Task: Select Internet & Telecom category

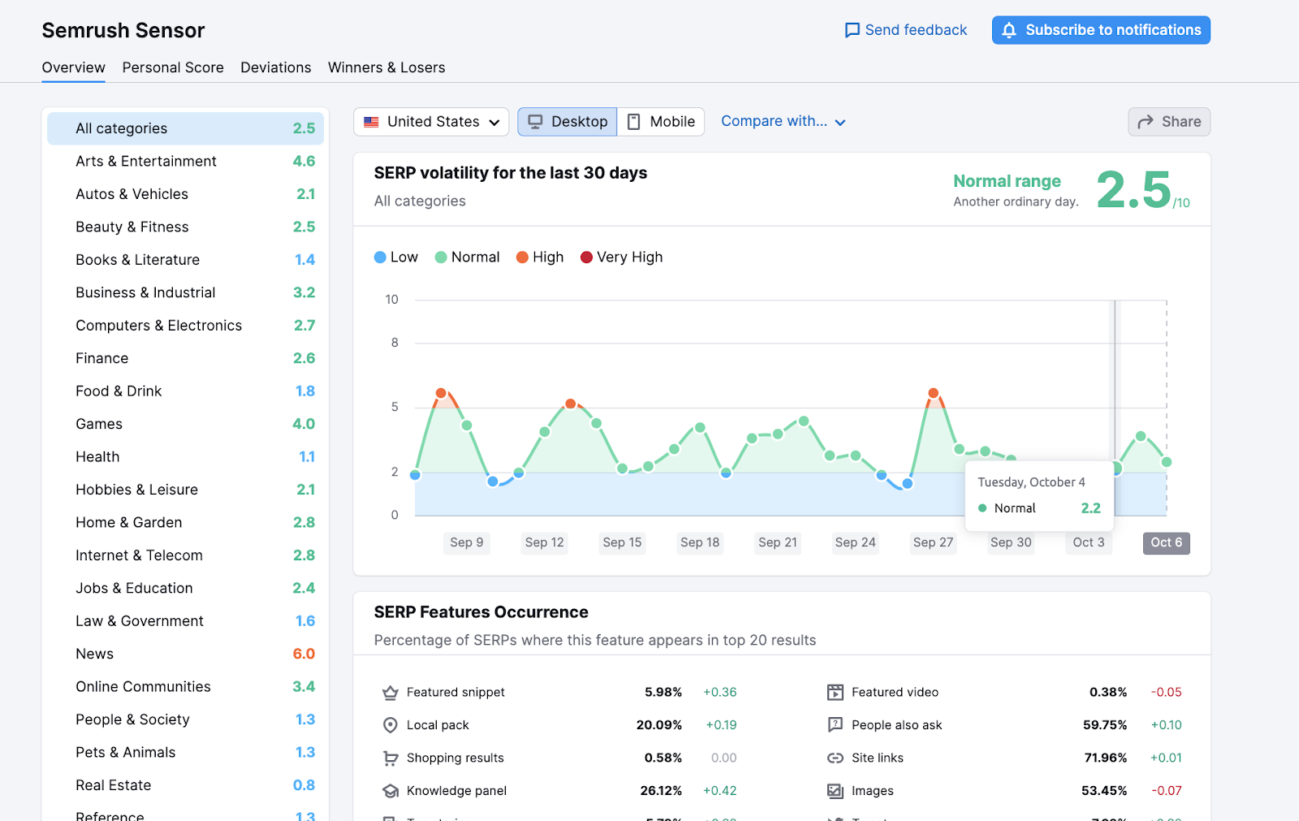Action: point(186,555)
